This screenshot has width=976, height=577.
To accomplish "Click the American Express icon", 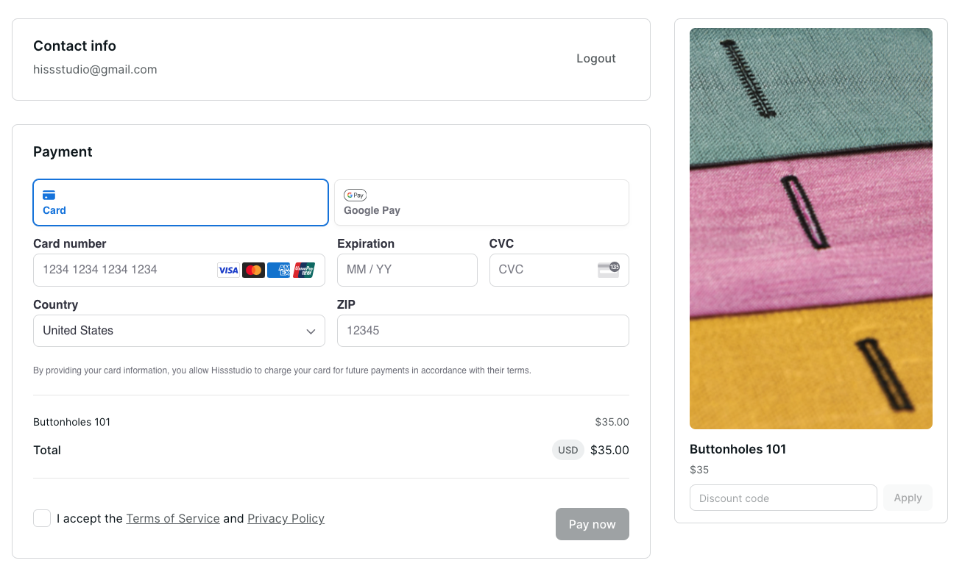I will point(278,270).
